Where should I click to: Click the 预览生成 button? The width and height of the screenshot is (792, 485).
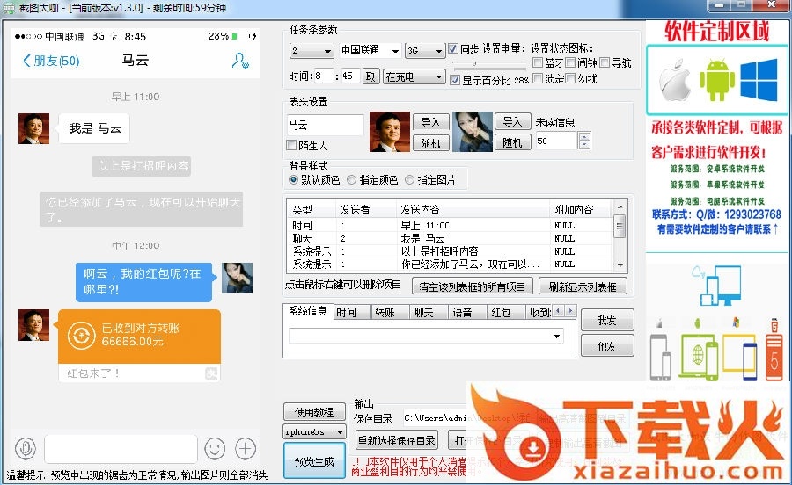314,461
